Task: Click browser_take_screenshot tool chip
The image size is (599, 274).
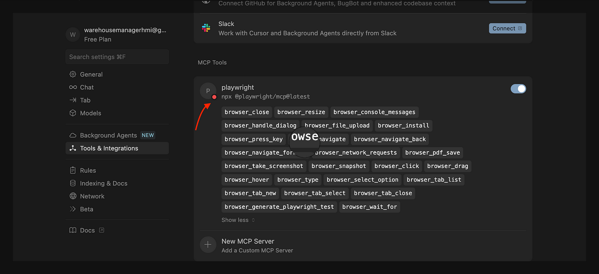Action: click(x=264, y=166)
